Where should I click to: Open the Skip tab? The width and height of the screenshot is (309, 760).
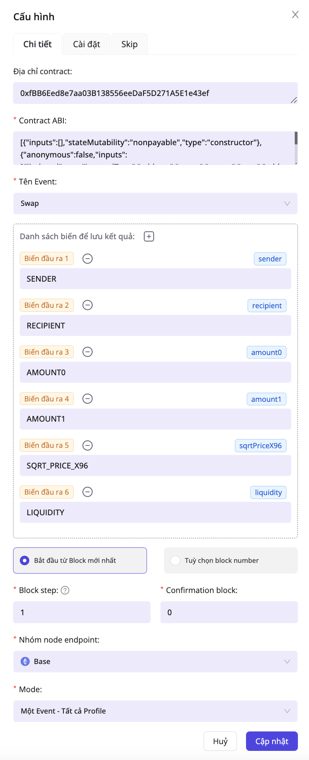click(x=130, y=44)
